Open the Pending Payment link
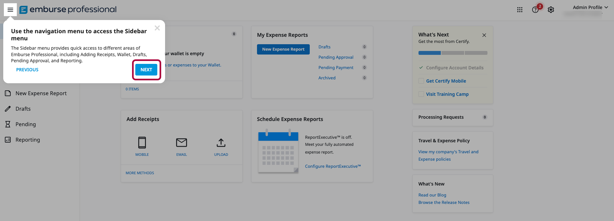Viewport: 614px width, 221px height. 336,67
